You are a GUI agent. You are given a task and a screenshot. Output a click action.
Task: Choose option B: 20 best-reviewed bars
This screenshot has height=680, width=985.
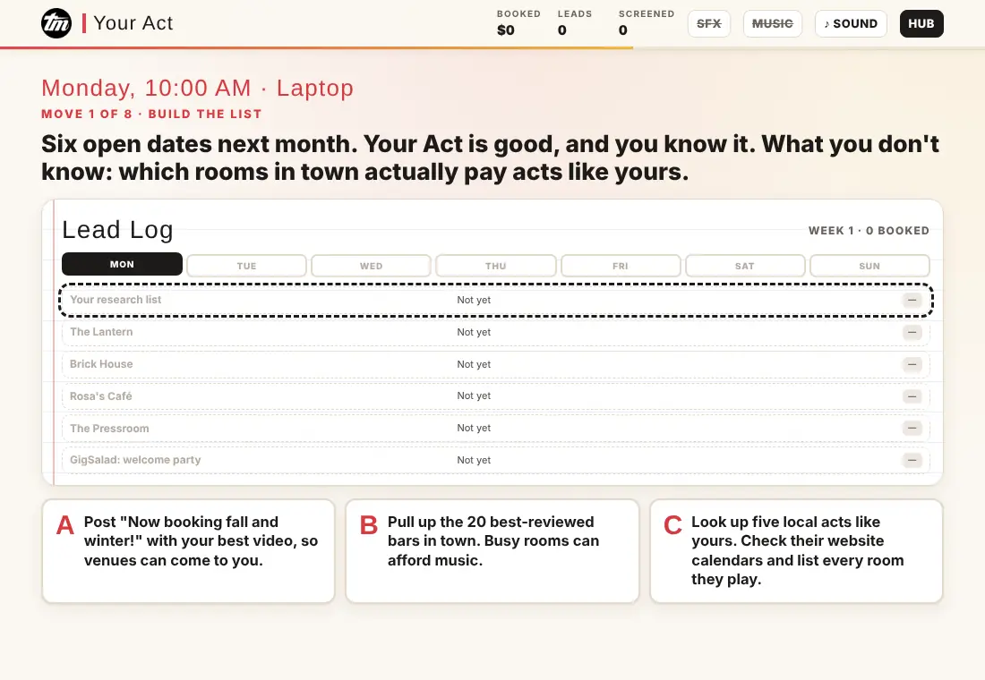[x=492, y=550]
